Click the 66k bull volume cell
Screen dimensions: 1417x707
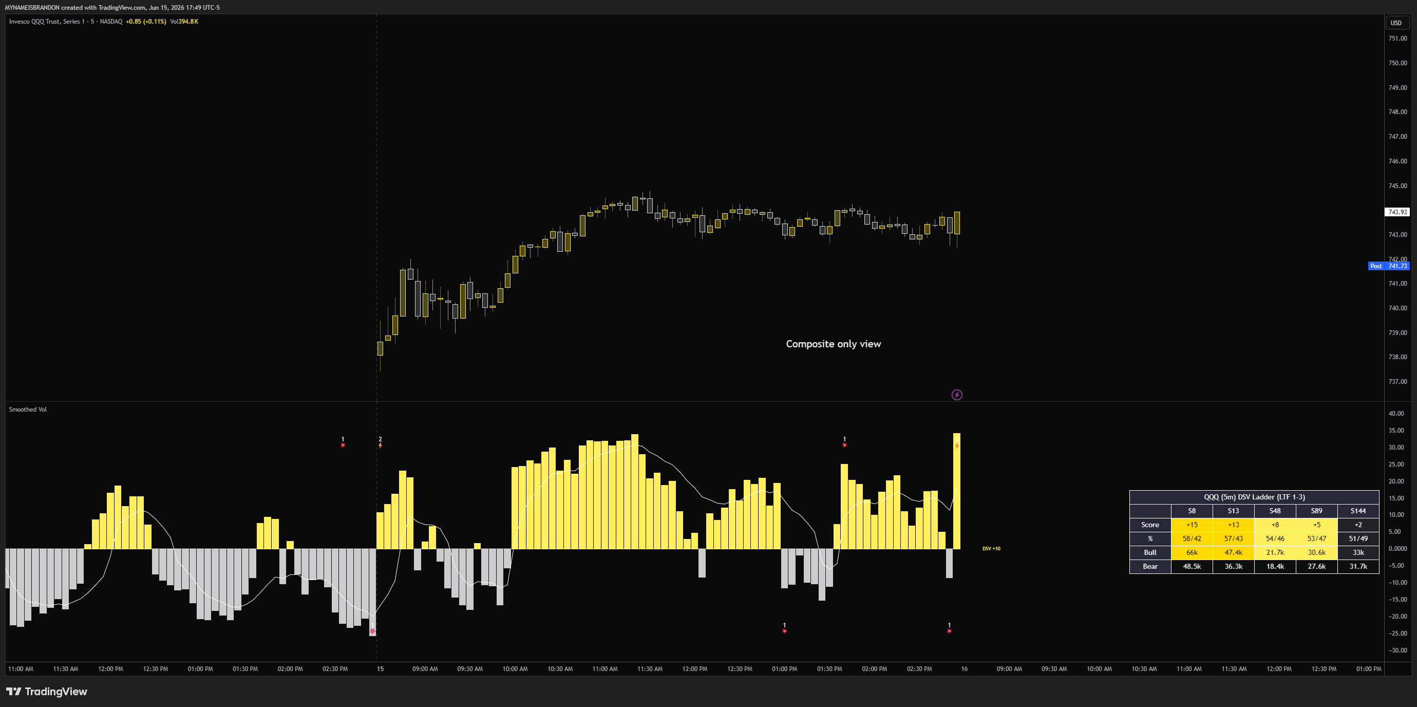[x=1192, y=552]
